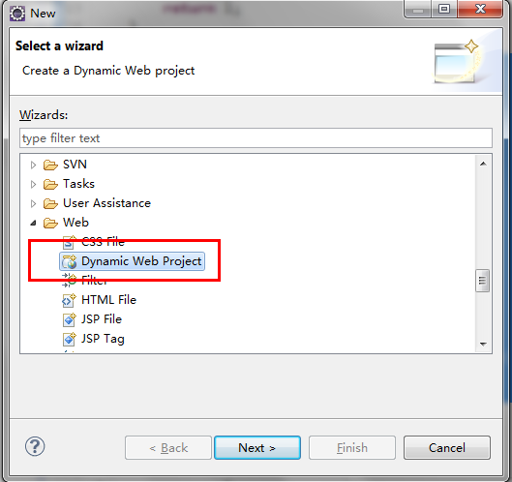This screenshot has width=512, height=482.
Task: Click the wizard list scrollbar thumb
Action: [x=482, y=281]
